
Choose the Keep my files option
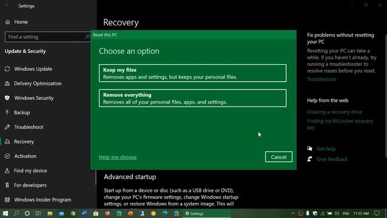pyautogui.click(x=192, y=73)
